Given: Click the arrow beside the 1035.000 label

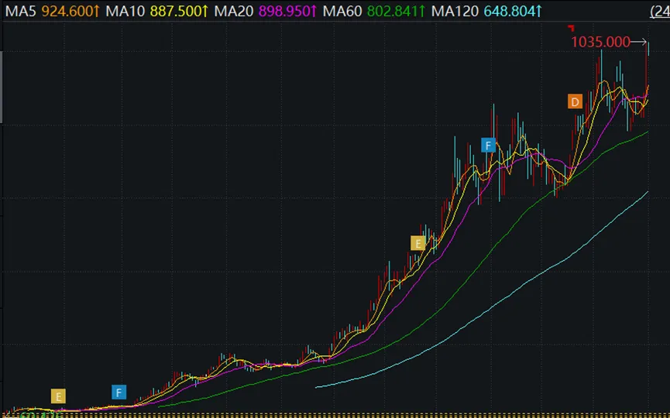Looking at the screenshot, I should coord(639,42).
